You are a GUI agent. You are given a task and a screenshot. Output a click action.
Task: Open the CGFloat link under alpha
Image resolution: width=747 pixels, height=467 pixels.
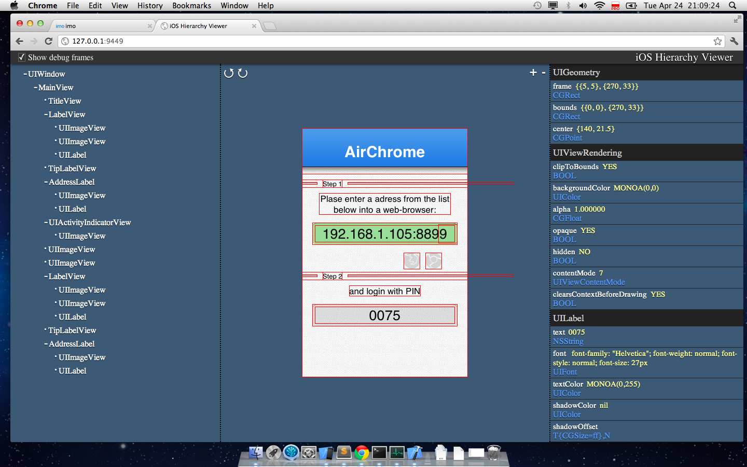567,218
